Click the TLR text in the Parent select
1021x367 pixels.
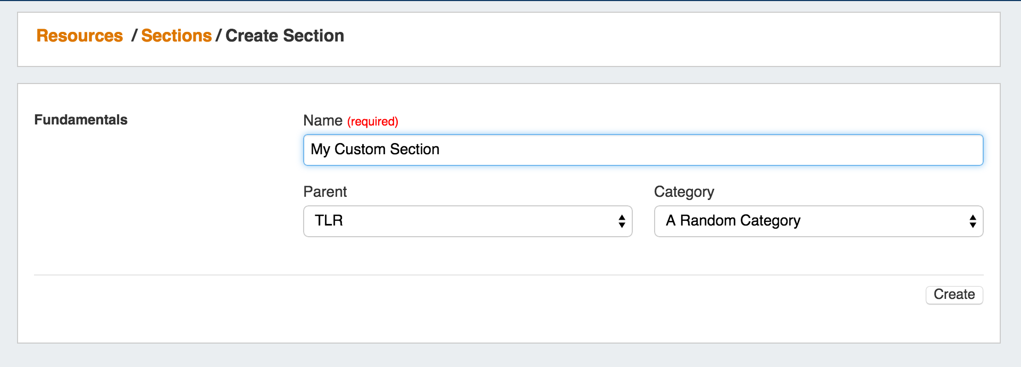(329, 221)
